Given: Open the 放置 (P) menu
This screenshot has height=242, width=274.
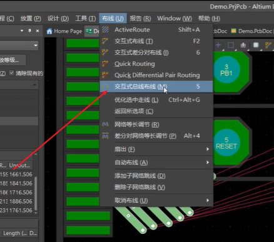Looking at the screenshot, I should tap(31, 19).
